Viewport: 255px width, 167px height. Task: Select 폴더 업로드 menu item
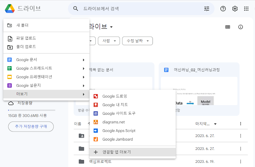pos(46,47)
